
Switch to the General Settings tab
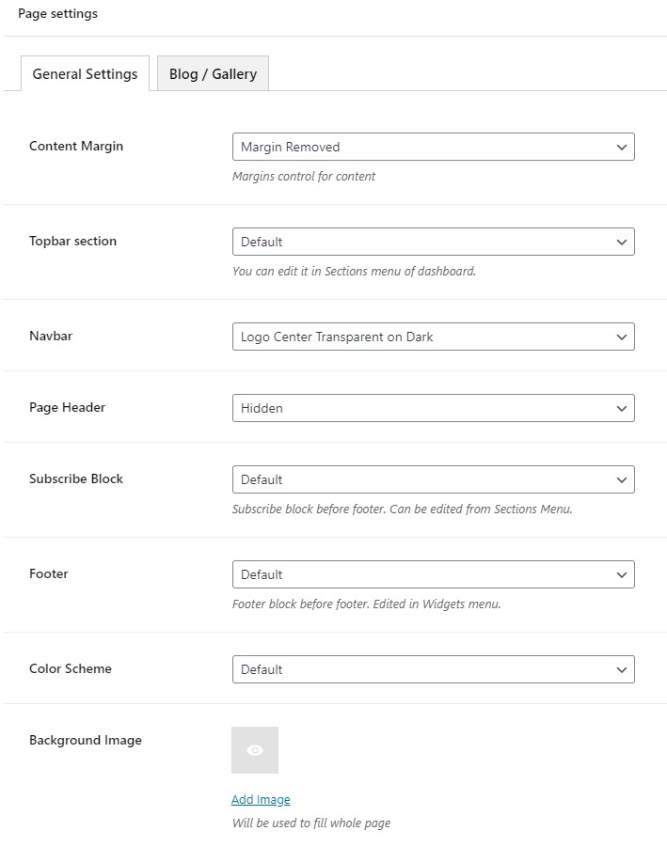[85, 73]
